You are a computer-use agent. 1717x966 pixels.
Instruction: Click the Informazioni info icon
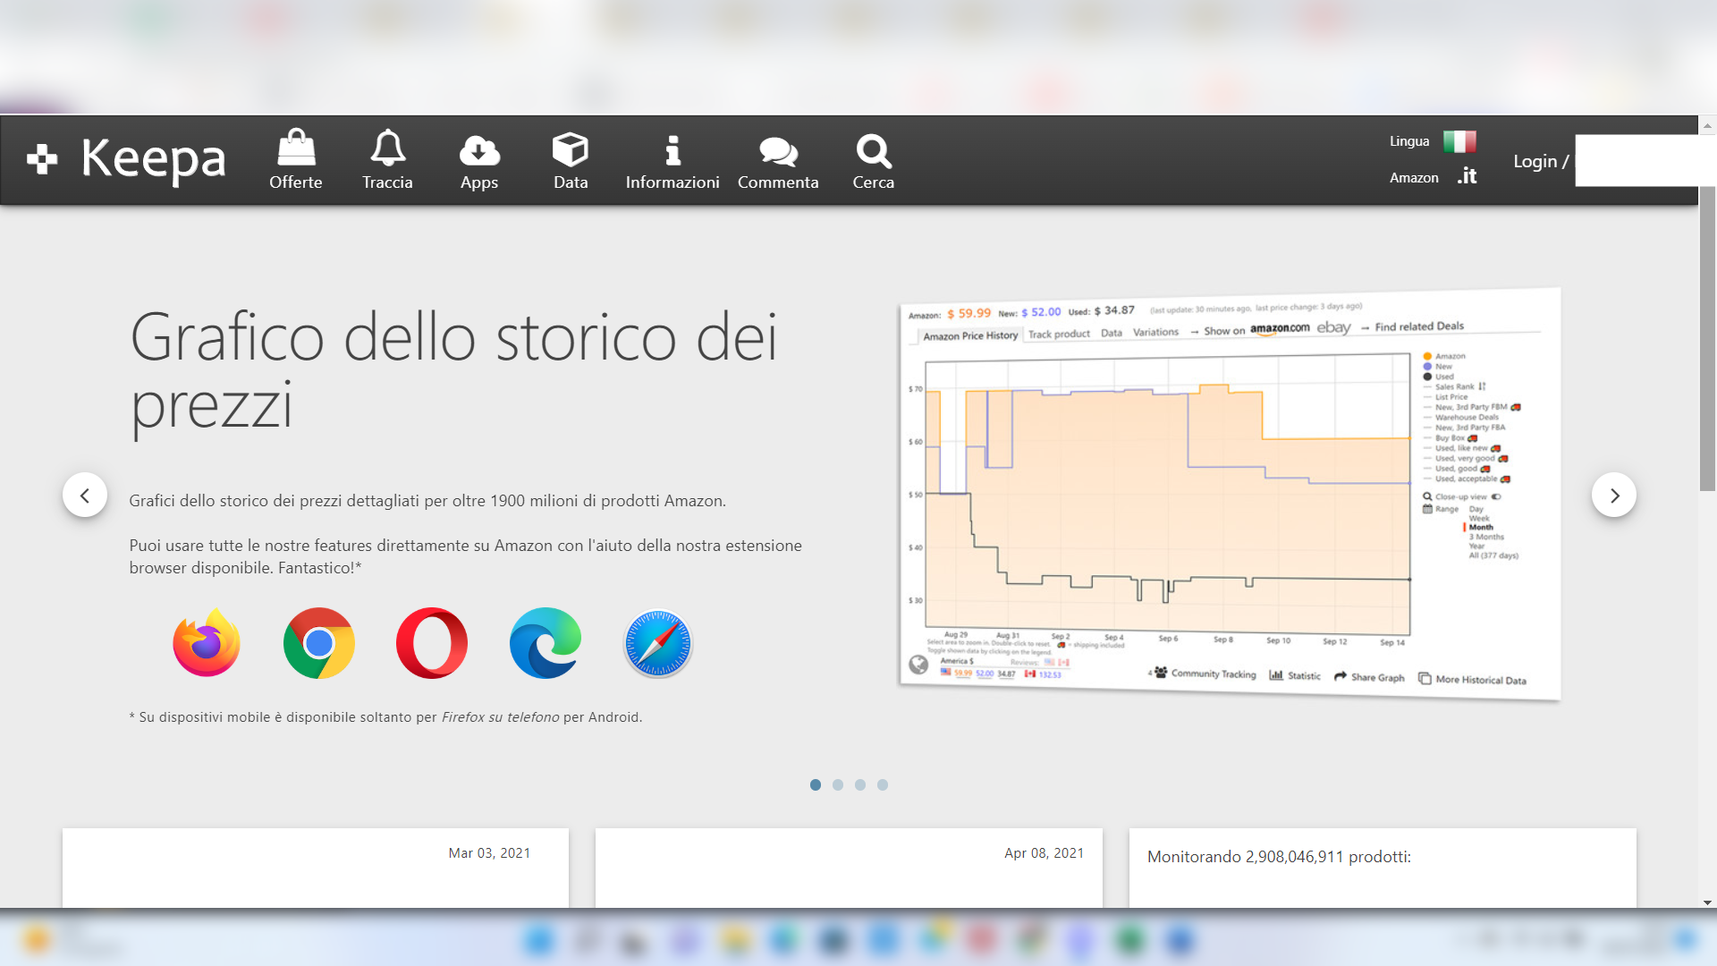[672, 150]
